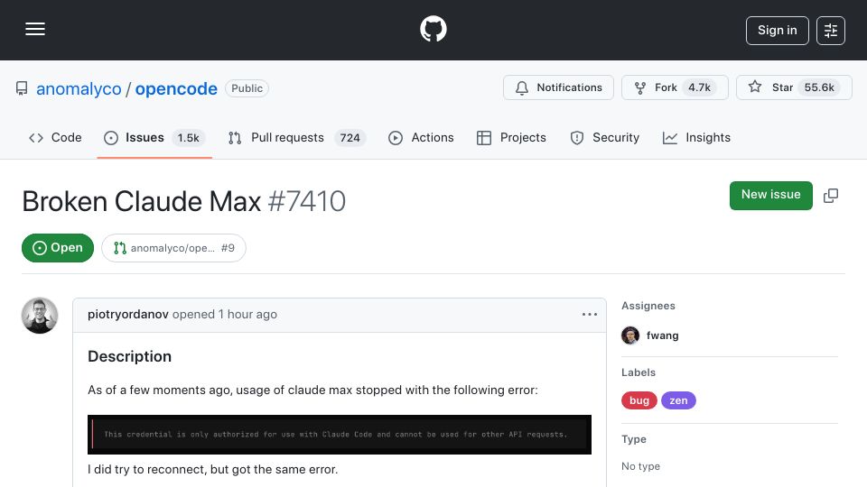Click the green Open status badge
This screenshot has height=487, width=867.
coord(58,248)
